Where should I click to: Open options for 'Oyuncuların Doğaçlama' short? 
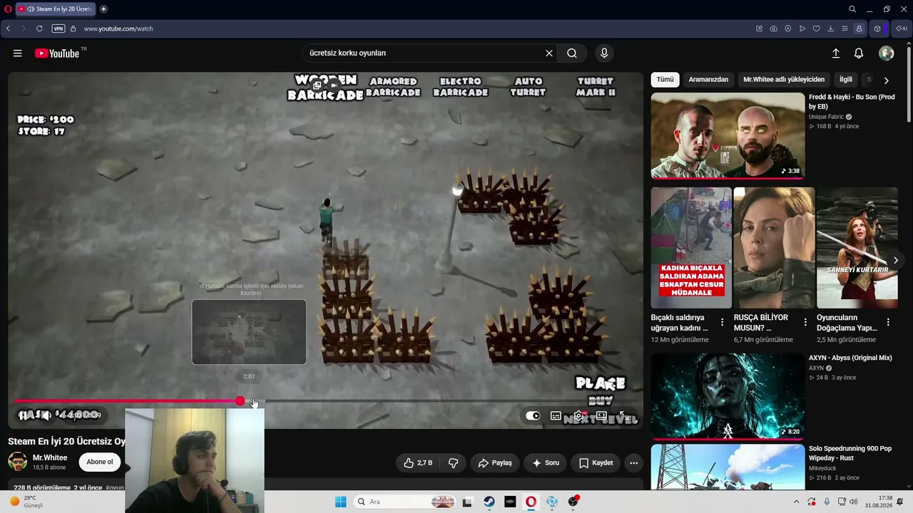click(888, 322)
